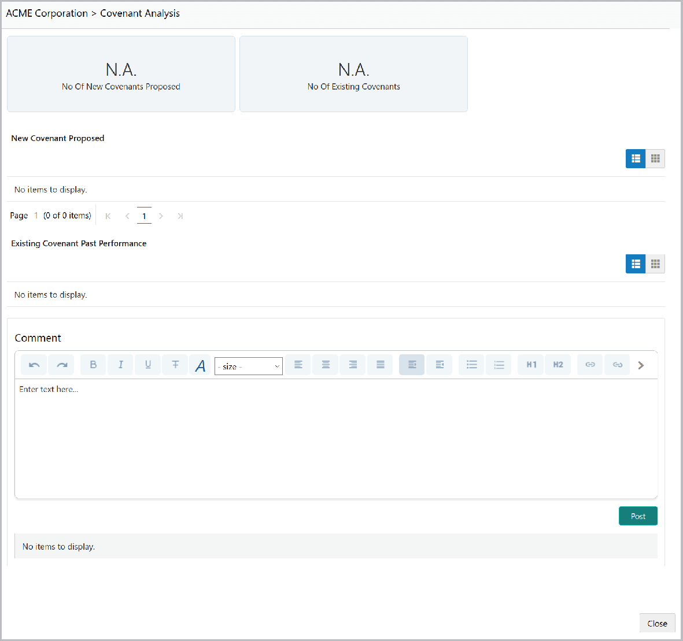Screen dimensions: 683x641
Task: Undo the last edit in the comment editor
Action: pyautogui.click(x=34, y=365)
